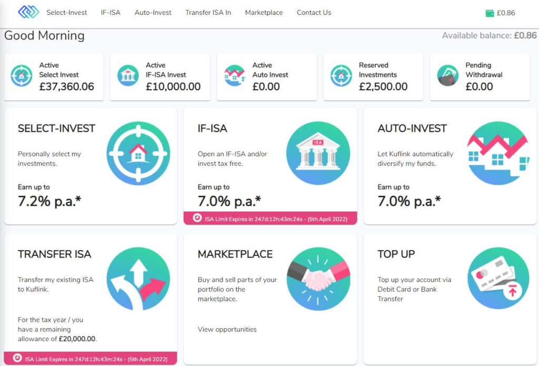Click the Marketplace handshake graphic
Screen dimensions: 539x366
[318, 279]
